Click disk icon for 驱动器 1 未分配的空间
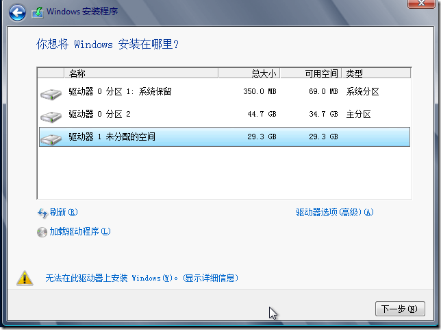Viewport: 441px width, 330px height. point(51,139)
